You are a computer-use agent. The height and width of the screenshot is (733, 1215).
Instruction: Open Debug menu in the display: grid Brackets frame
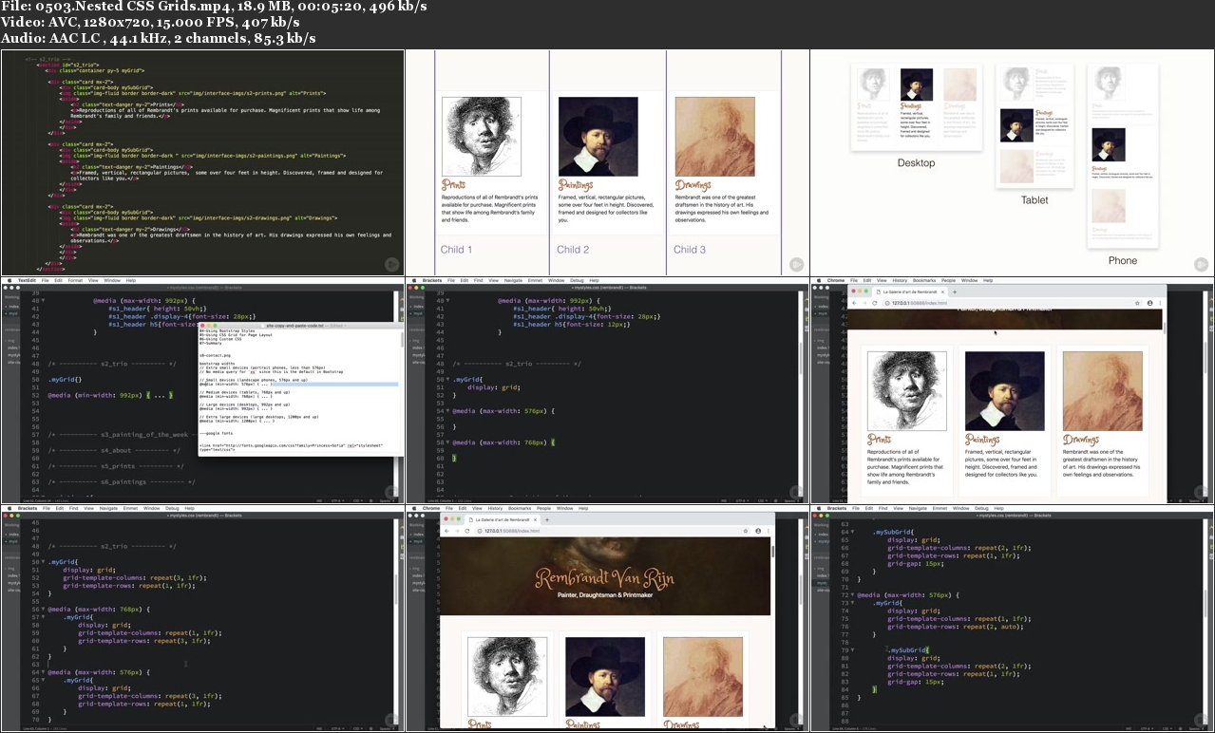(x=576, y=280)
